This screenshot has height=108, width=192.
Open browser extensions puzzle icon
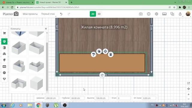(x=180, y=7)
